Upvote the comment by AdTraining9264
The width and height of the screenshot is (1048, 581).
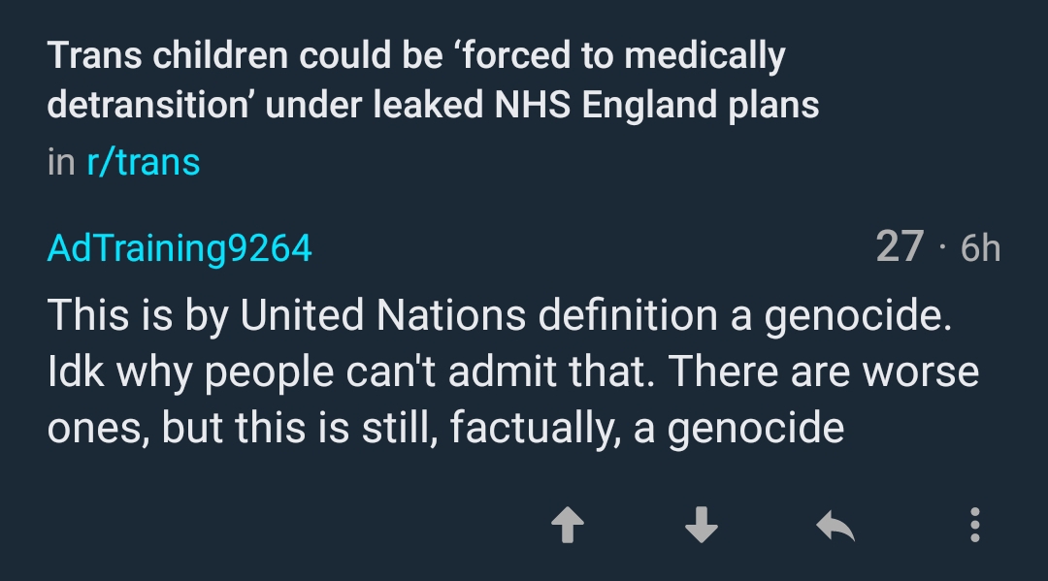pyautogui.click(x=568, y=526)
